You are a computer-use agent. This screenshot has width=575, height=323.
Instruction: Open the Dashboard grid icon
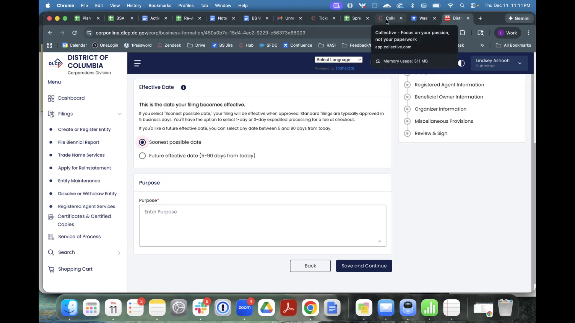click(51, 98)
